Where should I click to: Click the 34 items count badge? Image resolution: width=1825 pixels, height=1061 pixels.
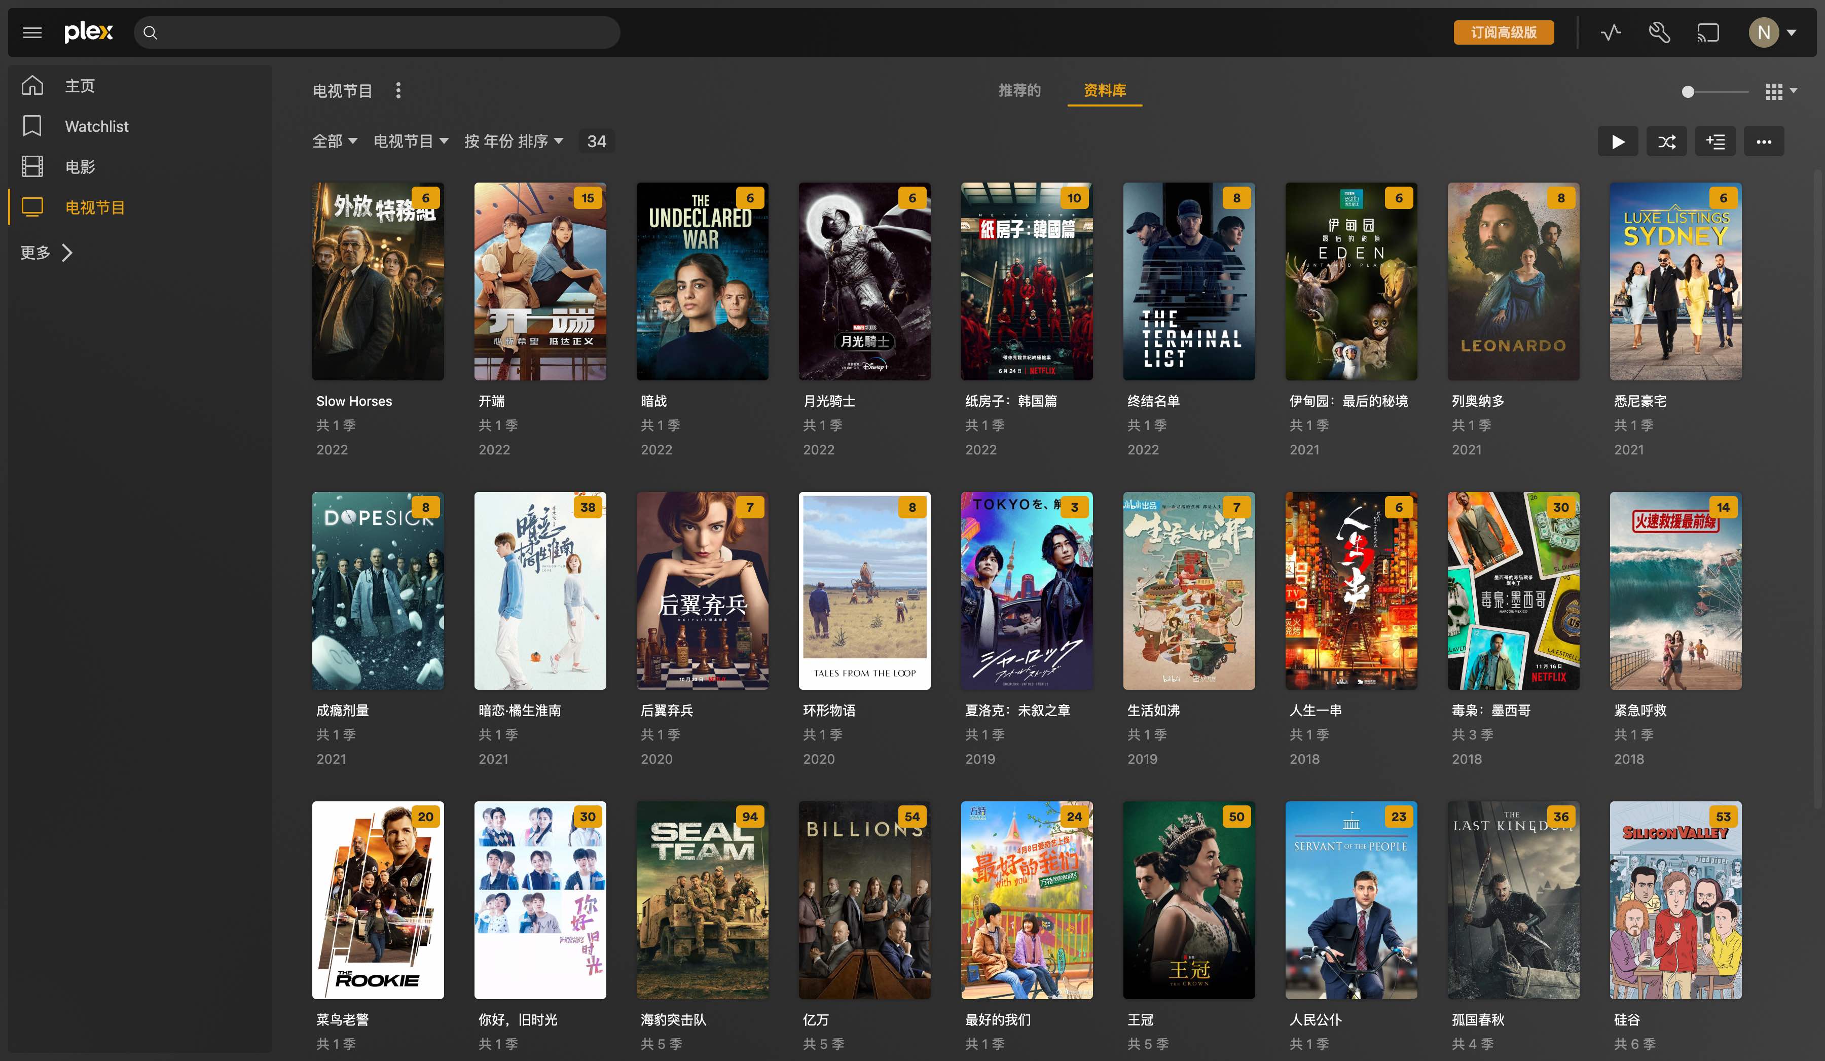pos(597,142)
